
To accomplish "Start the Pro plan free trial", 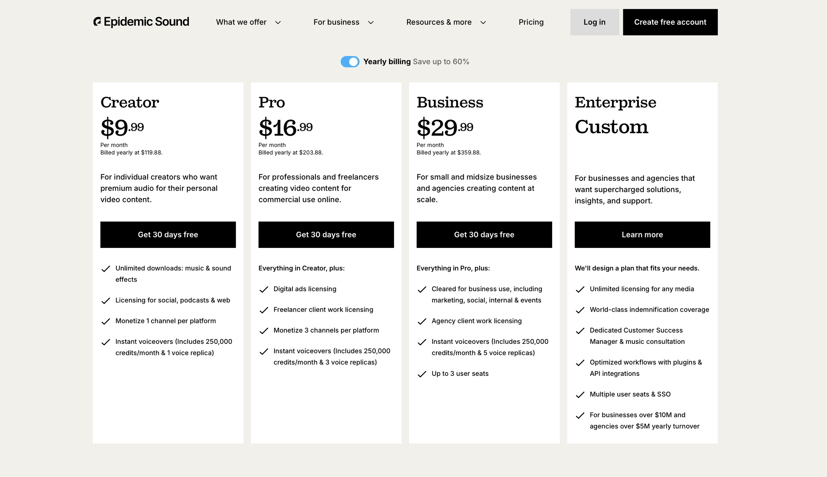I will click(x=326, y=235).
